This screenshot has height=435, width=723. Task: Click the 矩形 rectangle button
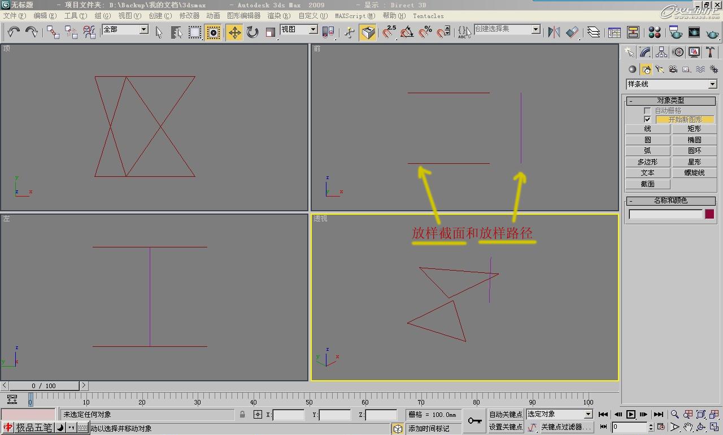[x=694, y=129]
